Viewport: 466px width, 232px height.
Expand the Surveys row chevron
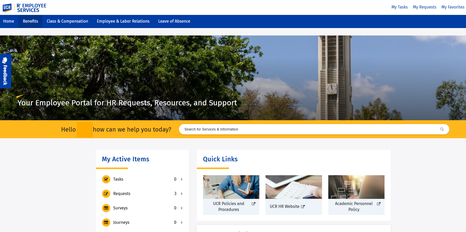[181, 208]
